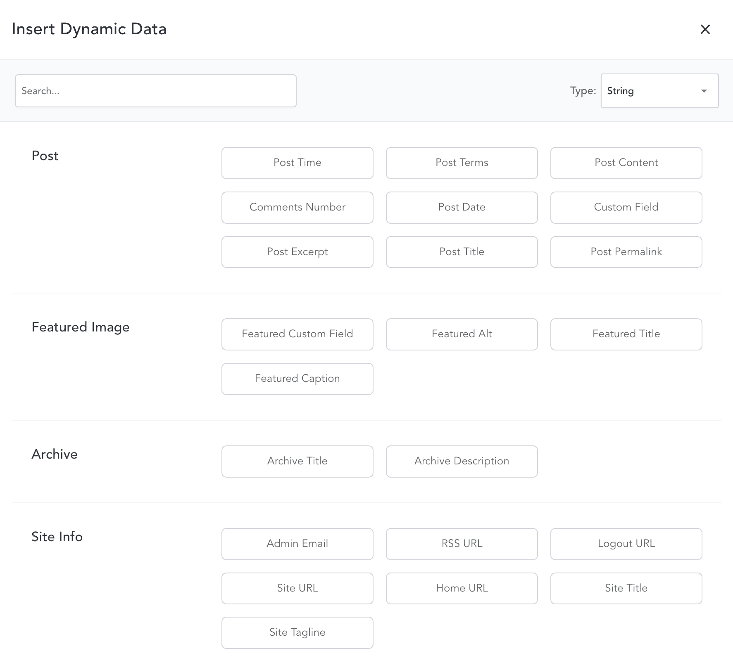Viewport: 733px width, 658px height.
Task: Click the Logout URL button
Action: (x=626, y=544)
